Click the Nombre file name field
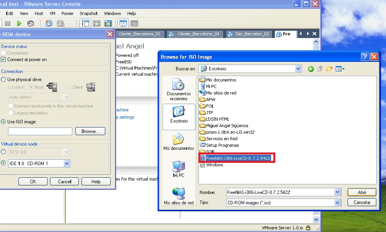 pyautogui.click(x=280, y=192)
